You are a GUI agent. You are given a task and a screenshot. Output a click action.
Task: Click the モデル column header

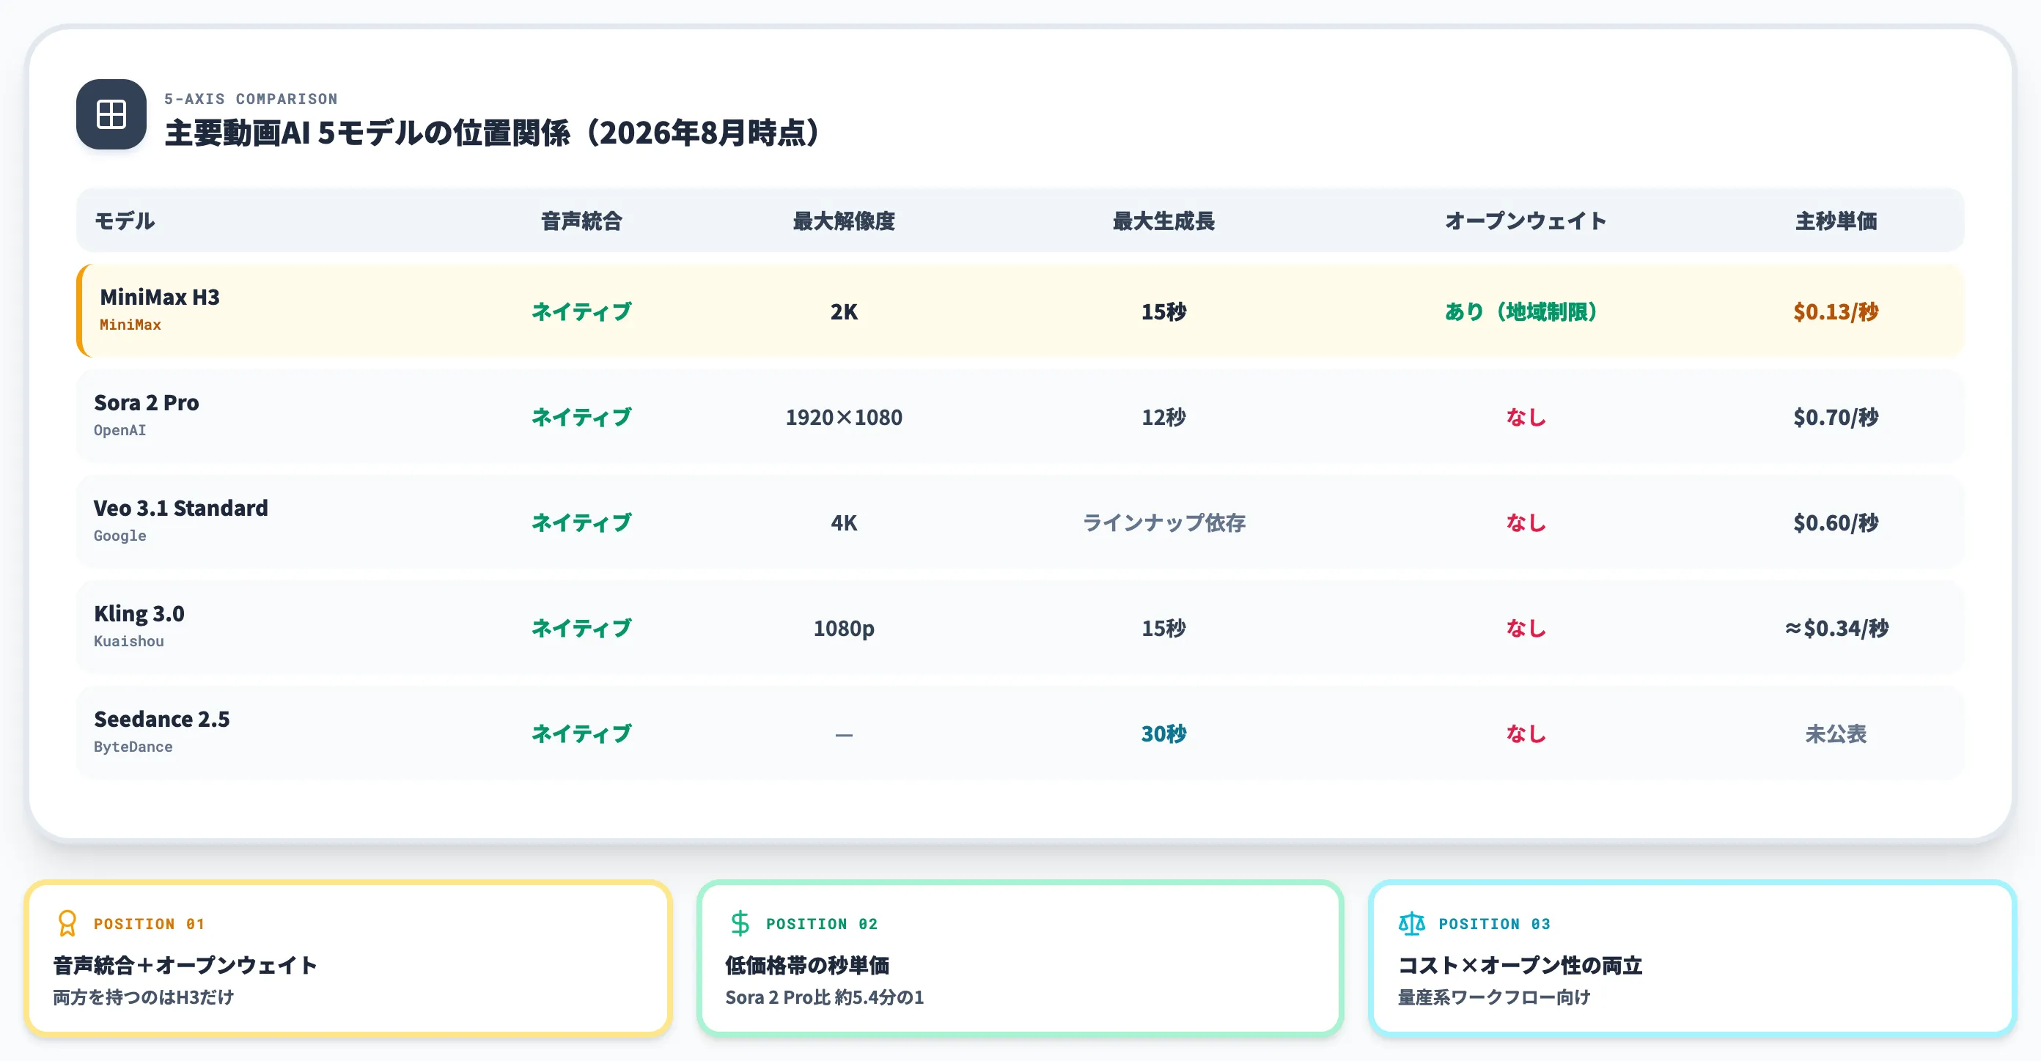click(125, 221)
